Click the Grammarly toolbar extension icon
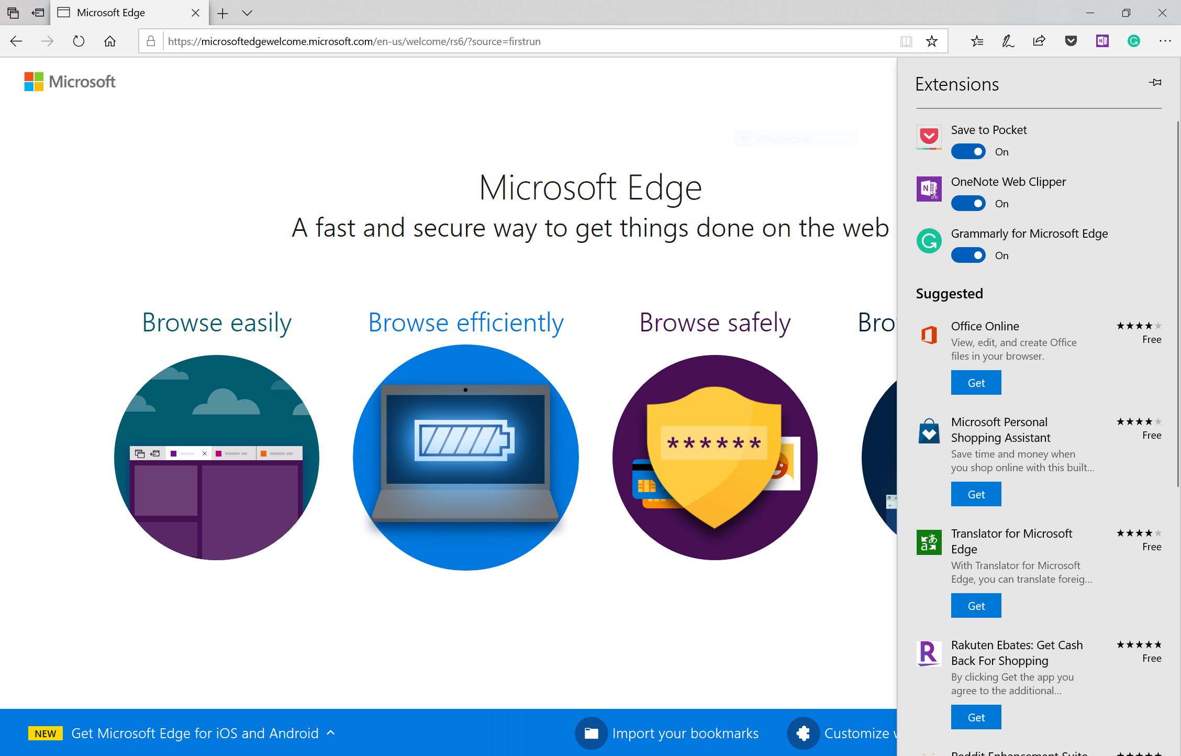This screenshot has width=1181, height=756. point(1134,41)
